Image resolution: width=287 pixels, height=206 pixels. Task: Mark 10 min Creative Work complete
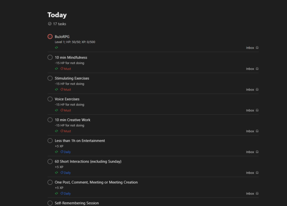click(x=50, y=120)
